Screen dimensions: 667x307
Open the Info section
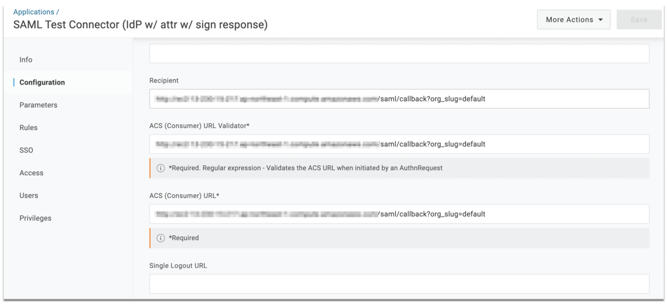[x=26, y=60]
